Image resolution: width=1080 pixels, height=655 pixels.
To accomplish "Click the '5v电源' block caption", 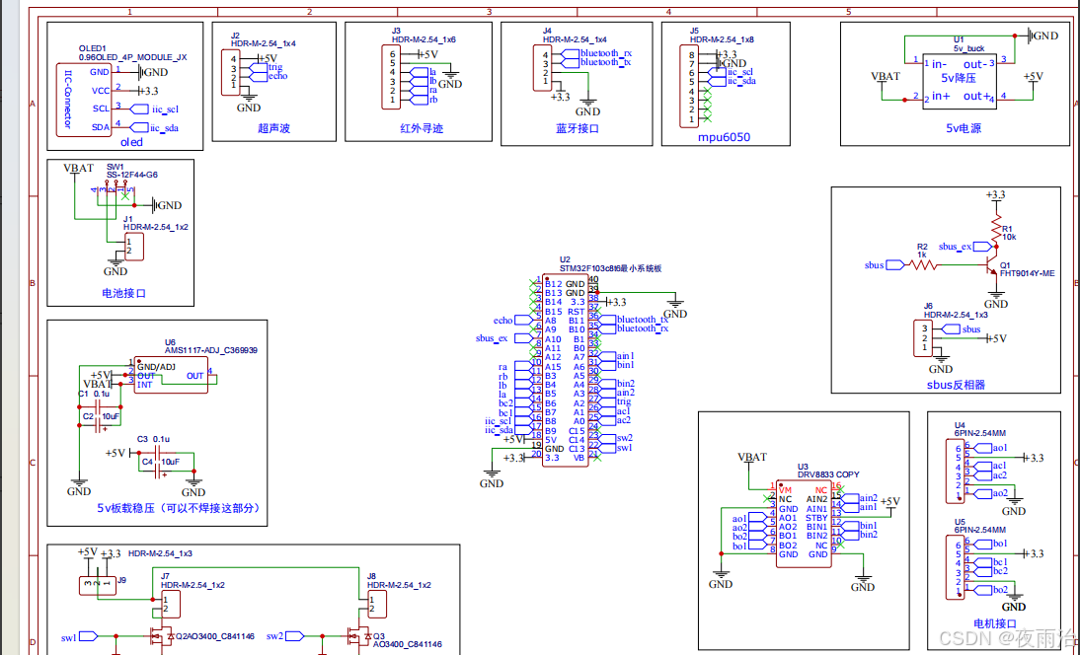I will [963, 128].
